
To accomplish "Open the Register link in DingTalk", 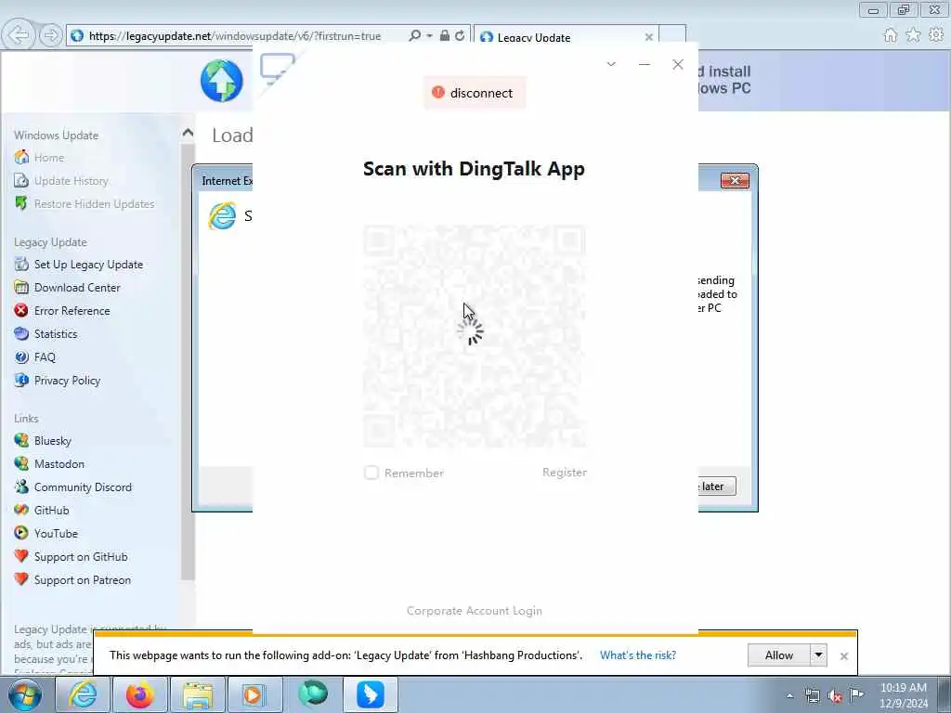I will tap(564, 473).
